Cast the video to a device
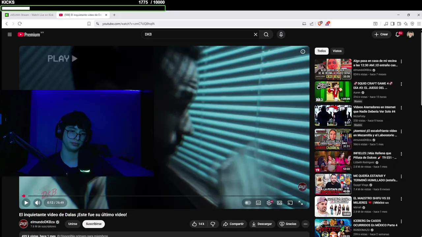This screenshot has width=422, height=237. [290, 203]
